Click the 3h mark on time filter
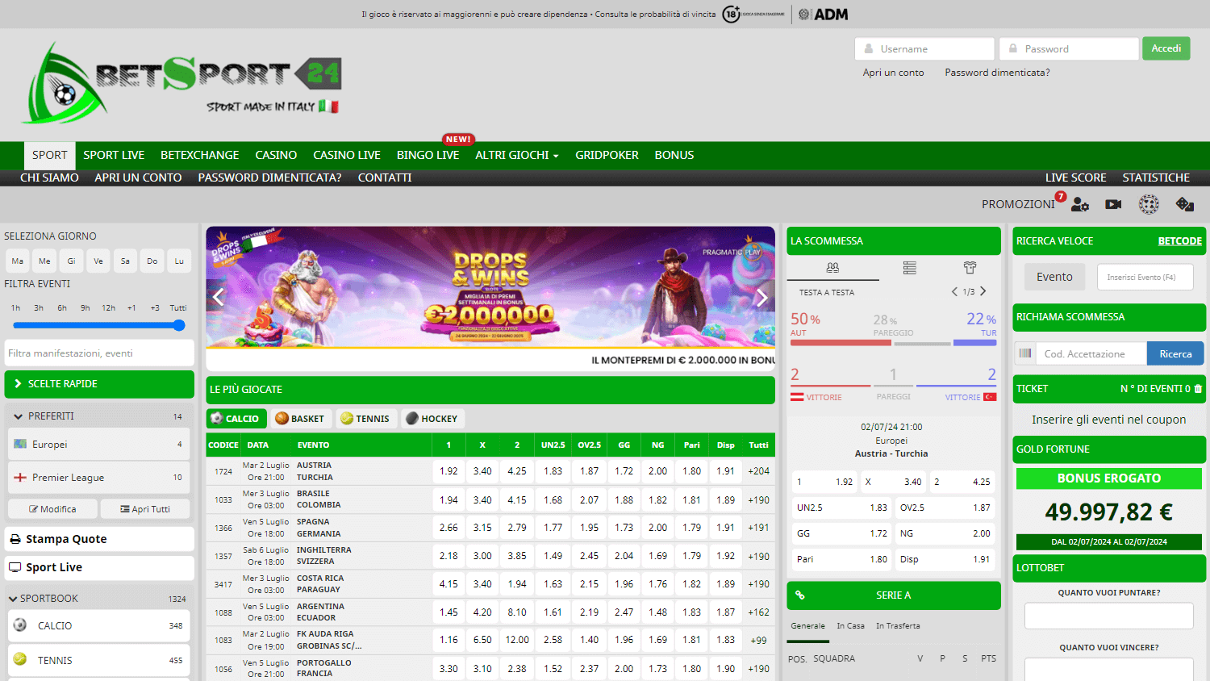The width and height of the screenshot is (1210, 681). pyautogui.click(x=39, y=308)
